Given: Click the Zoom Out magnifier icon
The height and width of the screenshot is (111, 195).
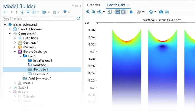Looking at the screenshot, I should coord(94,12).
